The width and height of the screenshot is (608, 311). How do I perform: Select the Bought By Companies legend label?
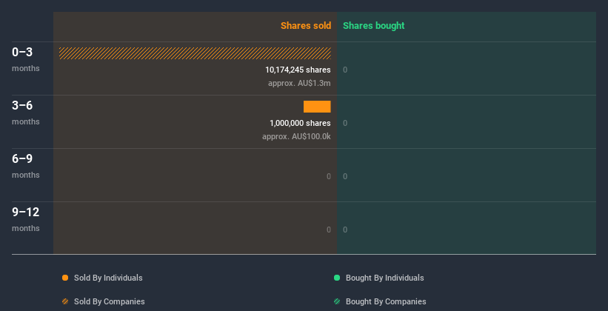point(386,301)
